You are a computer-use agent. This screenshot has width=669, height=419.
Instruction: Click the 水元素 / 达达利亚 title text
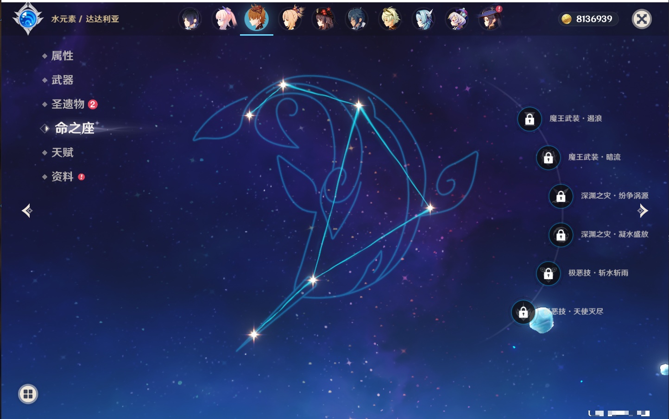point(85,19)
